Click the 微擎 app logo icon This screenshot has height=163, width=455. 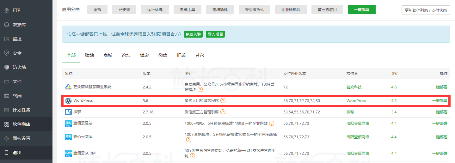tap(68, 112)
